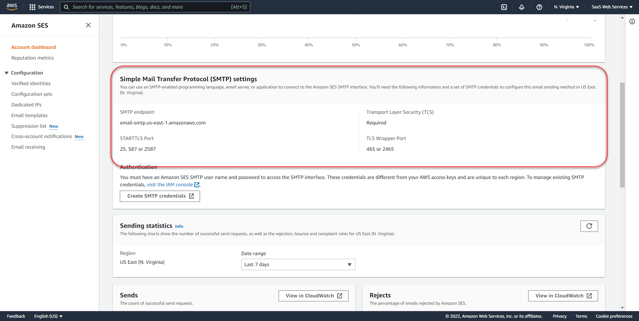Go to Account dashboard
The image size is (639, 321).
point(34,47)
